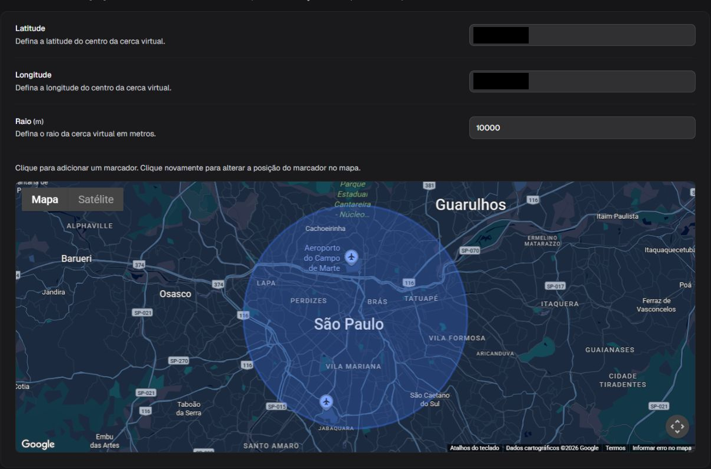The height and width of the screenshot is (469, 711).
Task: Click the ITAQUERA label on map
Action: [560, 304]
